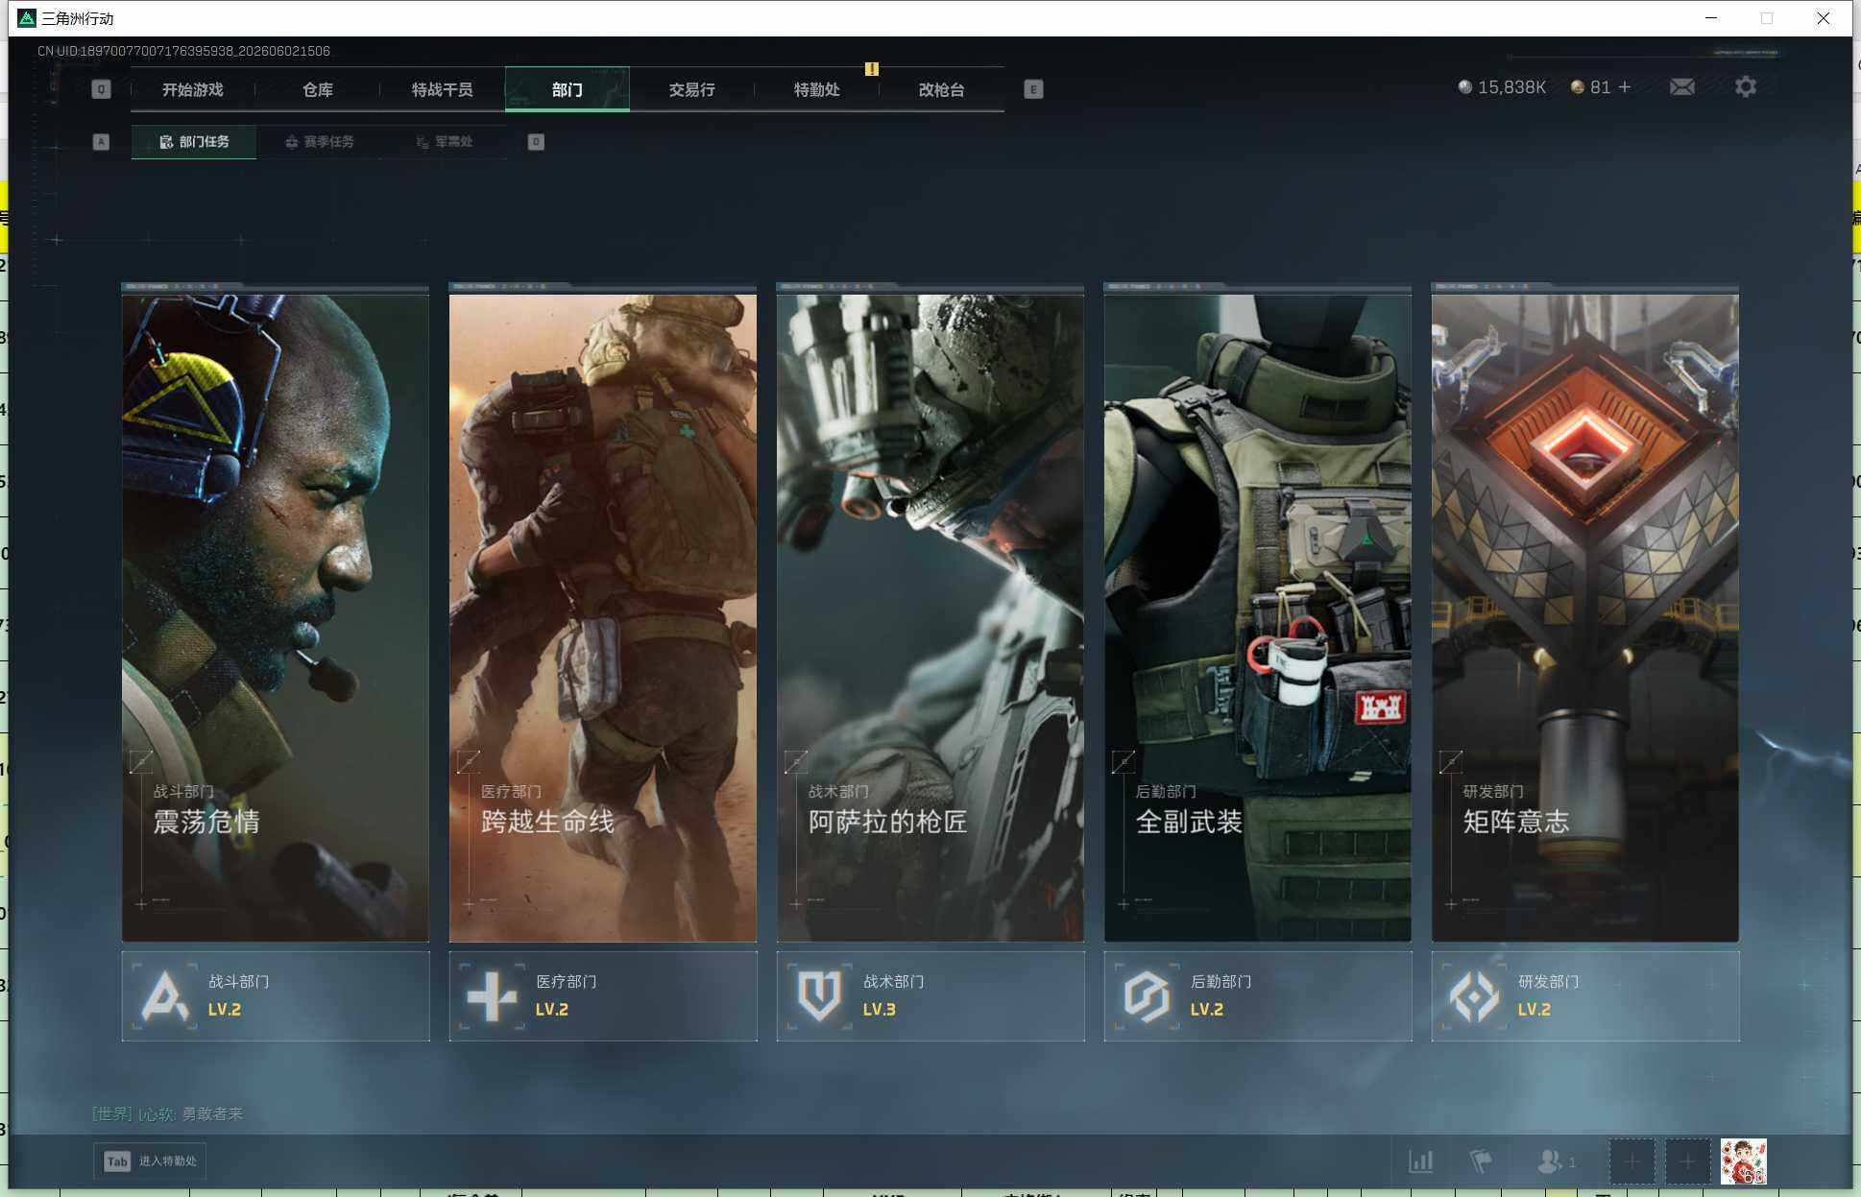Viewport: 1861px width, 1197px height.
Task: Switch to the 特勤处 tab
Action: (x=817, y=89)
